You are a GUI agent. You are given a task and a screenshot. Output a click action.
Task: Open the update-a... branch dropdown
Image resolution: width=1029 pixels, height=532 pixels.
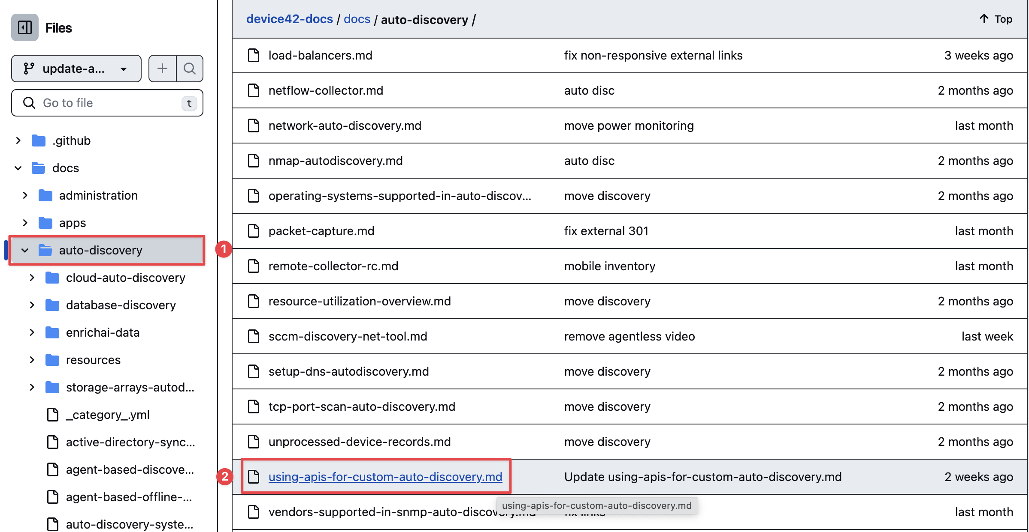[x=76, y=69]
